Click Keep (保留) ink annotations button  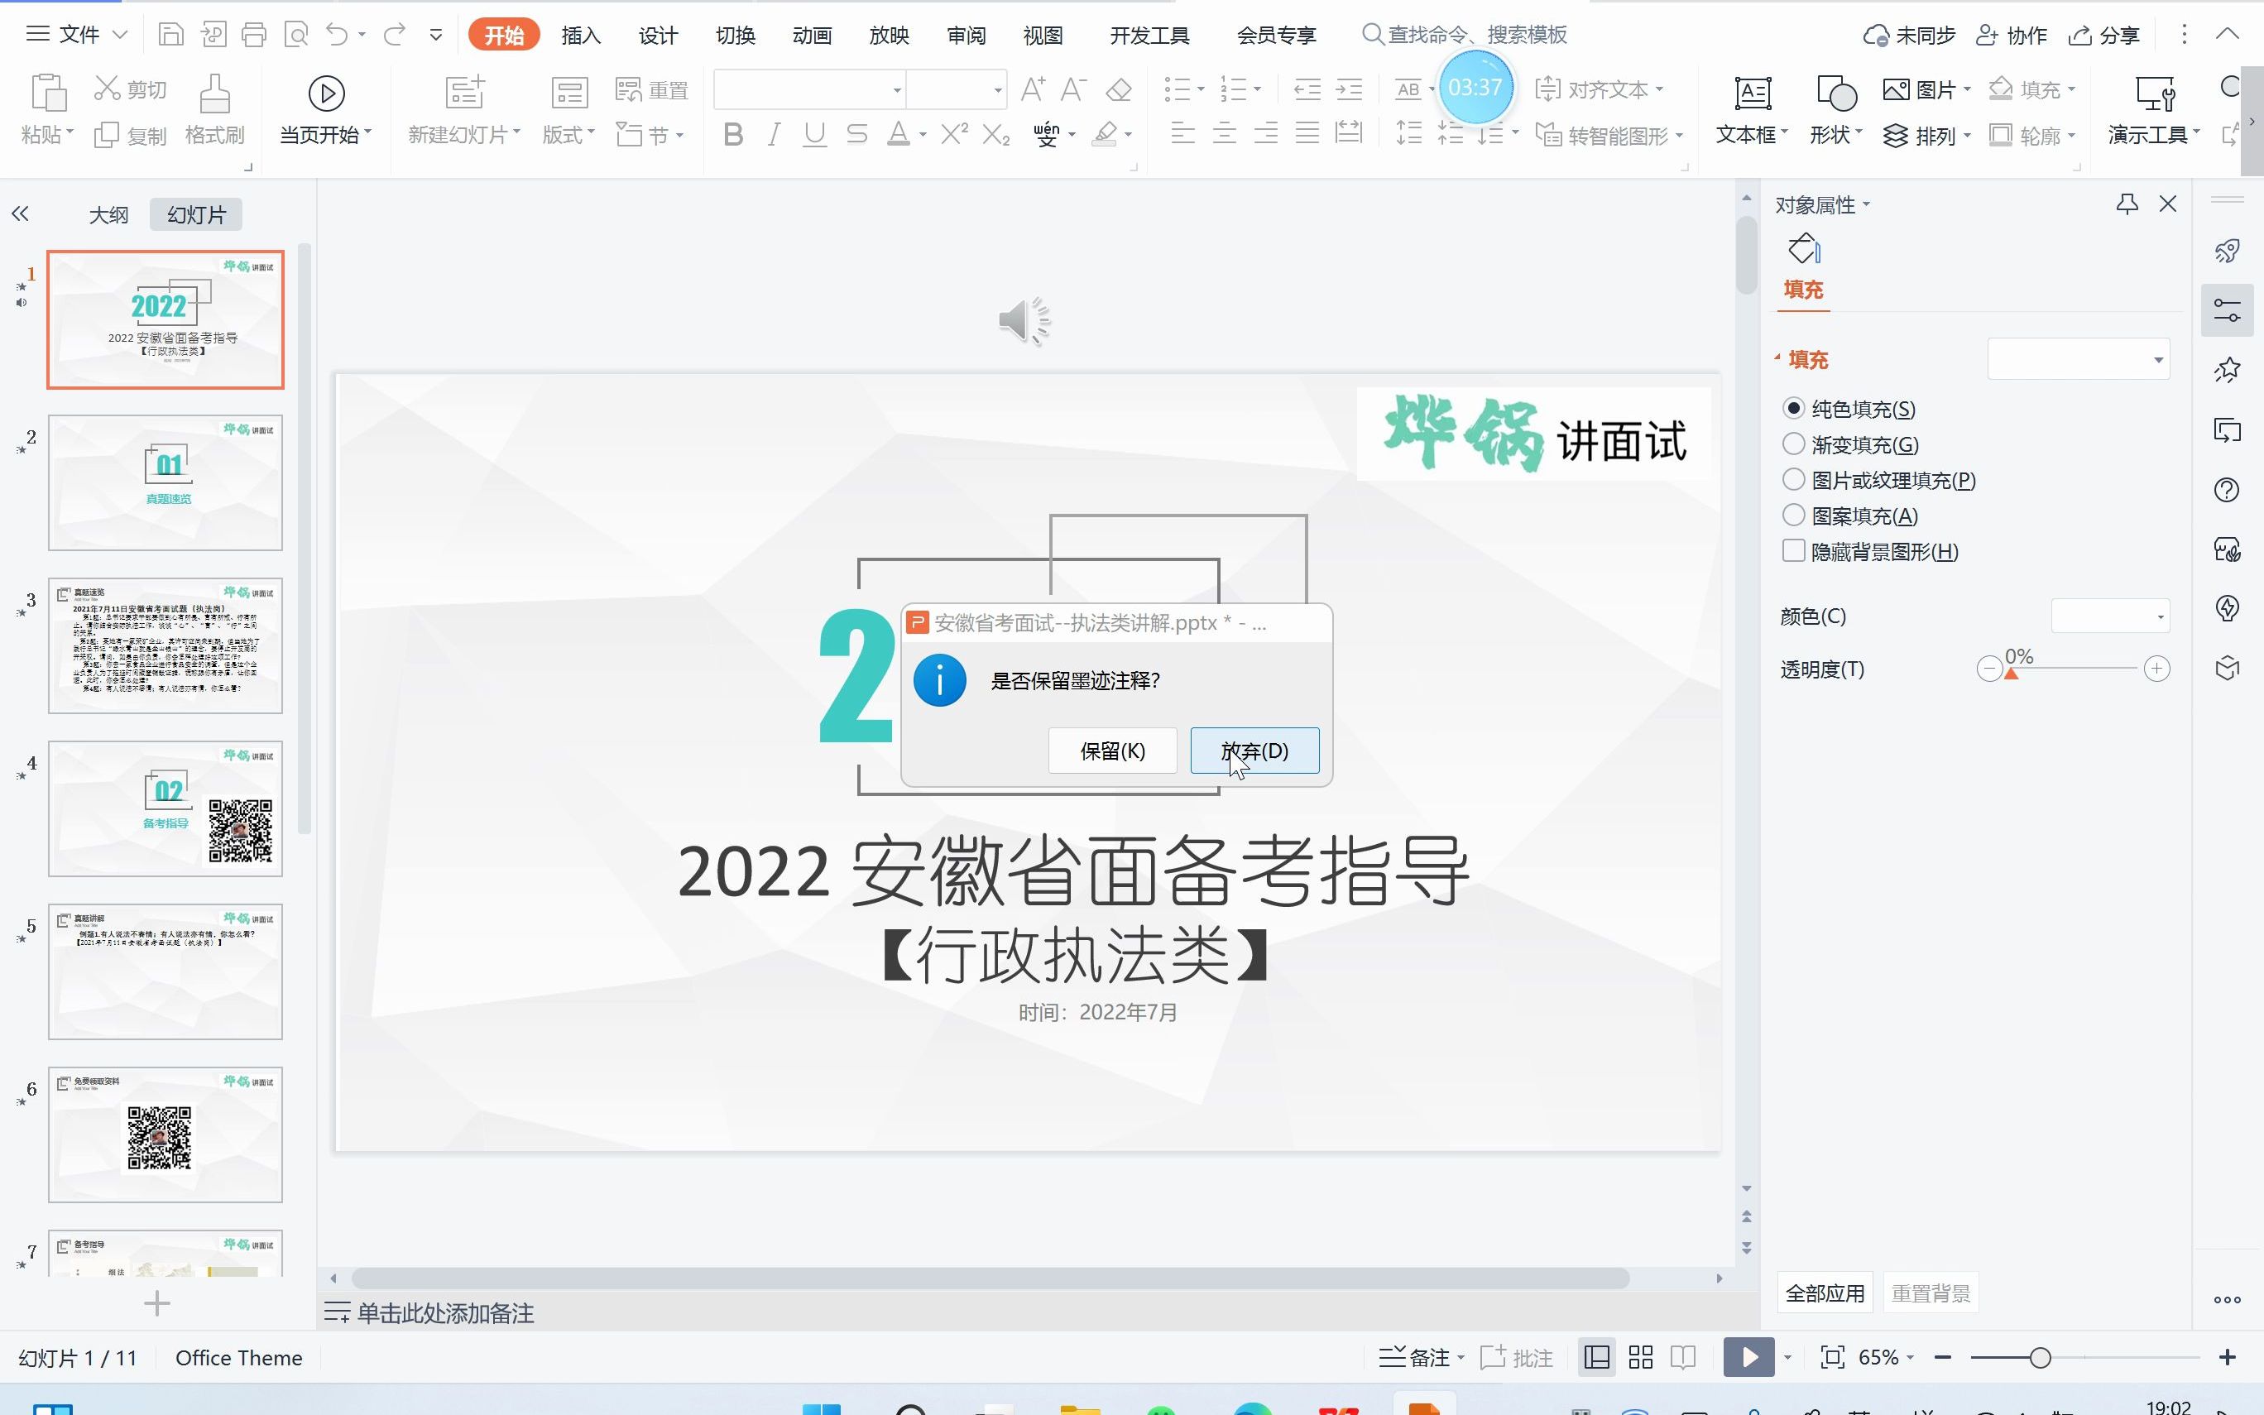coord(1111,751)
